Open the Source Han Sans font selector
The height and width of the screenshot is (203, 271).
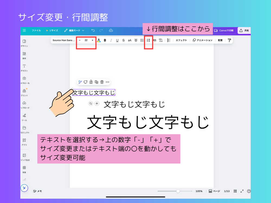(x=64, y=40)
